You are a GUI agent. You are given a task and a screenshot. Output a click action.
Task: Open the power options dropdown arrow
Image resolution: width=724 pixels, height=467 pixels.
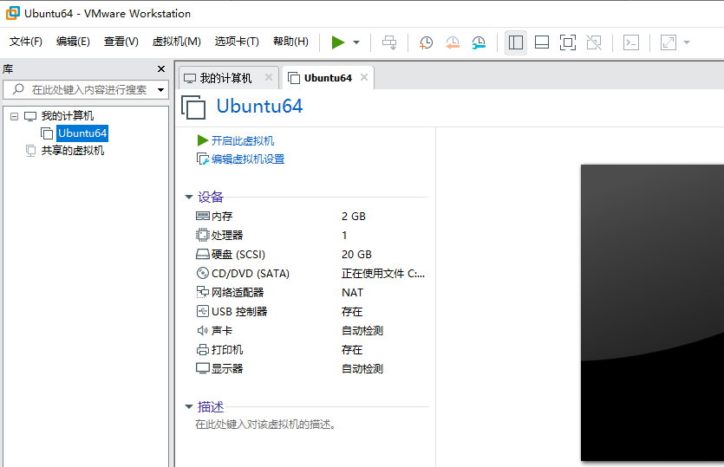point(356,42)
